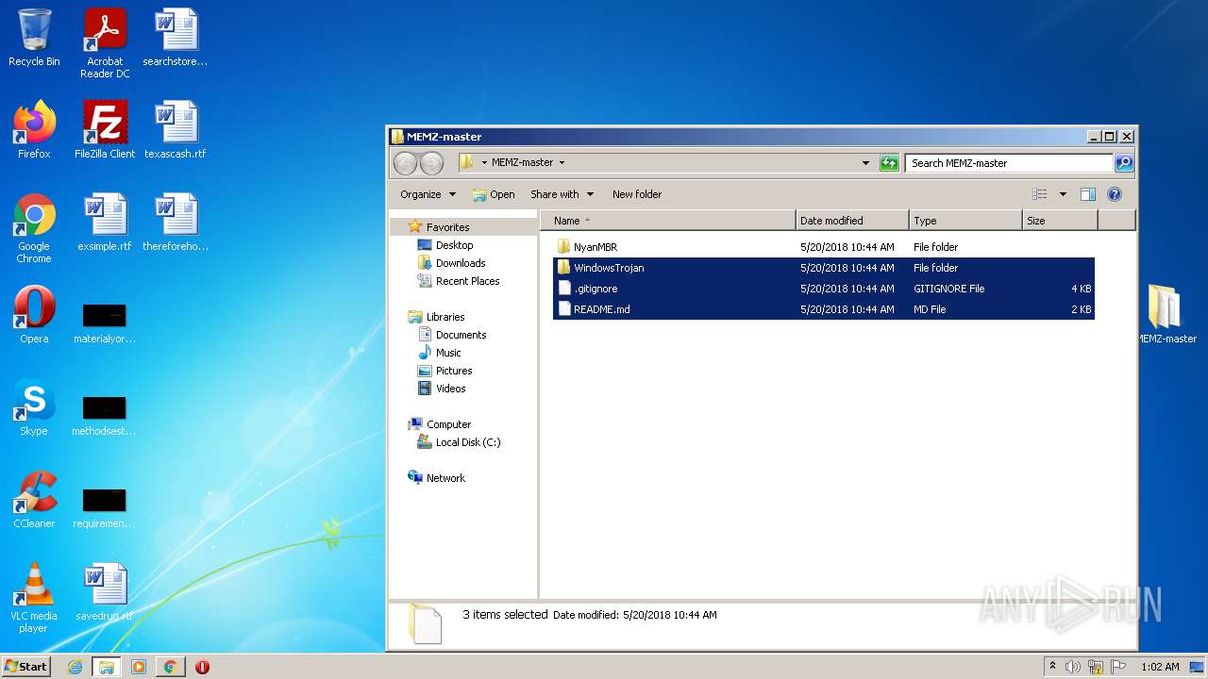Image resolution: width=1208 pixels, height=679 pixels.
Task: Open Explorer help button
Action: (1115, 194)
